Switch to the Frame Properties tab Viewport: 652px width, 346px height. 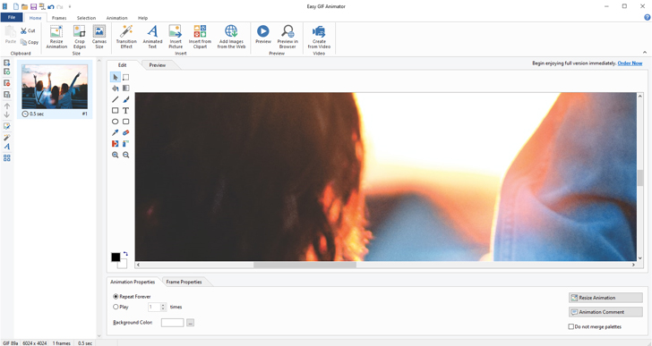click(x=184, y=282)
